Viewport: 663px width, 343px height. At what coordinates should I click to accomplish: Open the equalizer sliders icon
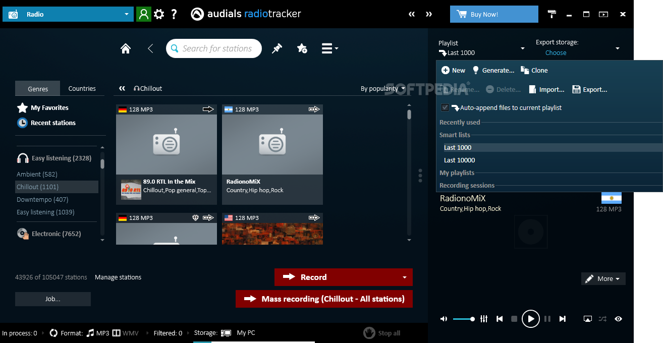click(x=484, y=319)
